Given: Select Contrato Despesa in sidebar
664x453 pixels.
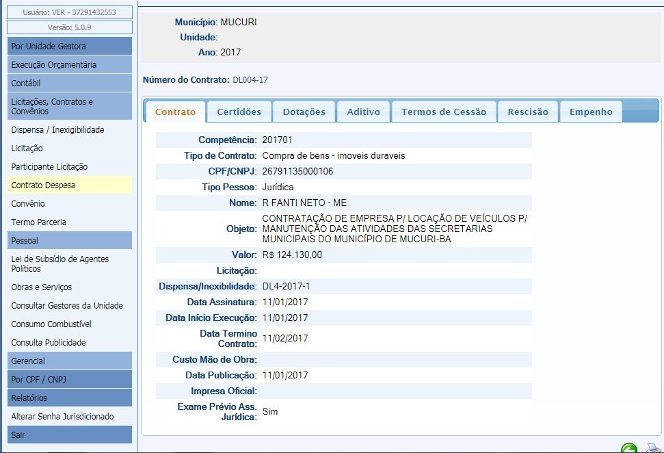Looking at the screenshot, I should tap(43, 185).
